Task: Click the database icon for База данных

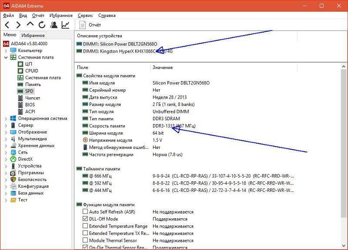Action: pos(13,193)
